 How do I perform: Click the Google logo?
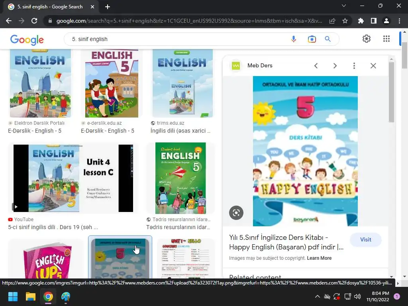[27, 39]
